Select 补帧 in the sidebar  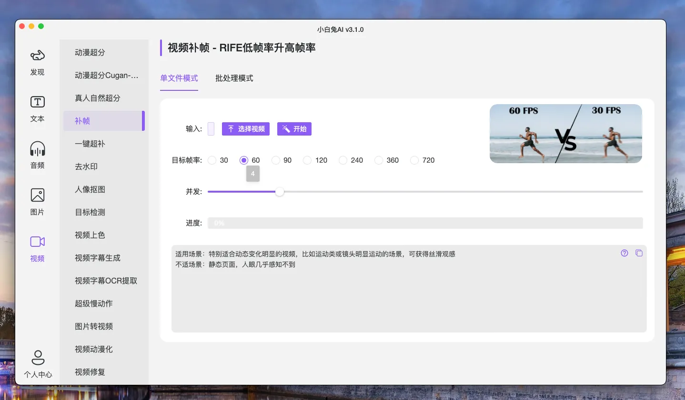(104, 121)
